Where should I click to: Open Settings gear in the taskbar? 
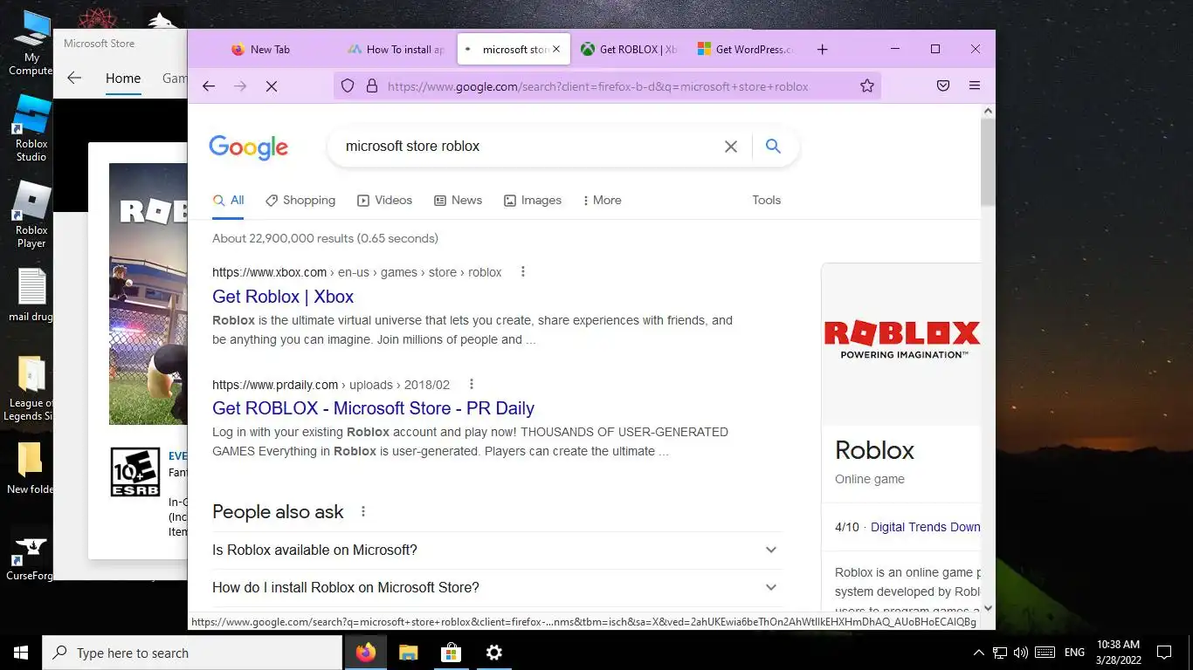pyautogui.click(x=493, y=653)
